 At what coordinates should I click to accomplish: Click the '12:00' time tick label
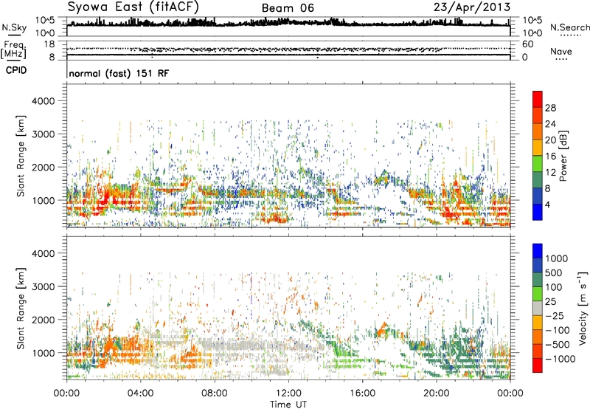pyautogui.click(x=288, y=393)
